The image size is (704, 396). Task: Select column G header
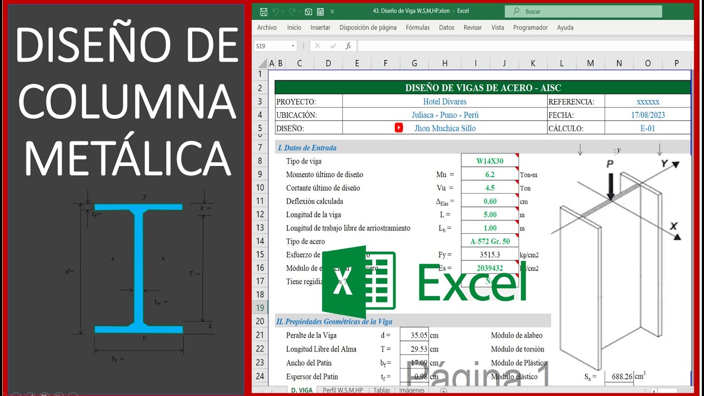click(x=414, y=63)
